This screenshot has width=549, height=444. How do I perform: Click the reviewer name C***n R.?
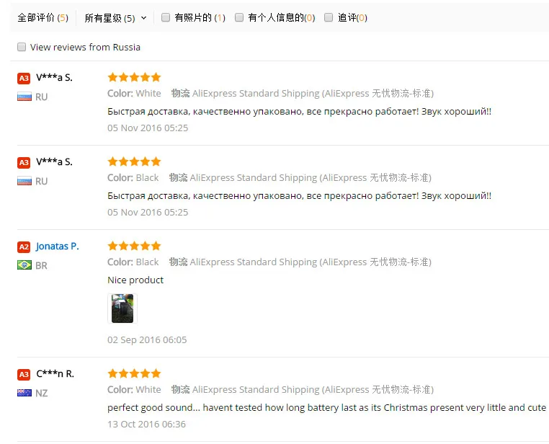point(55,373)
